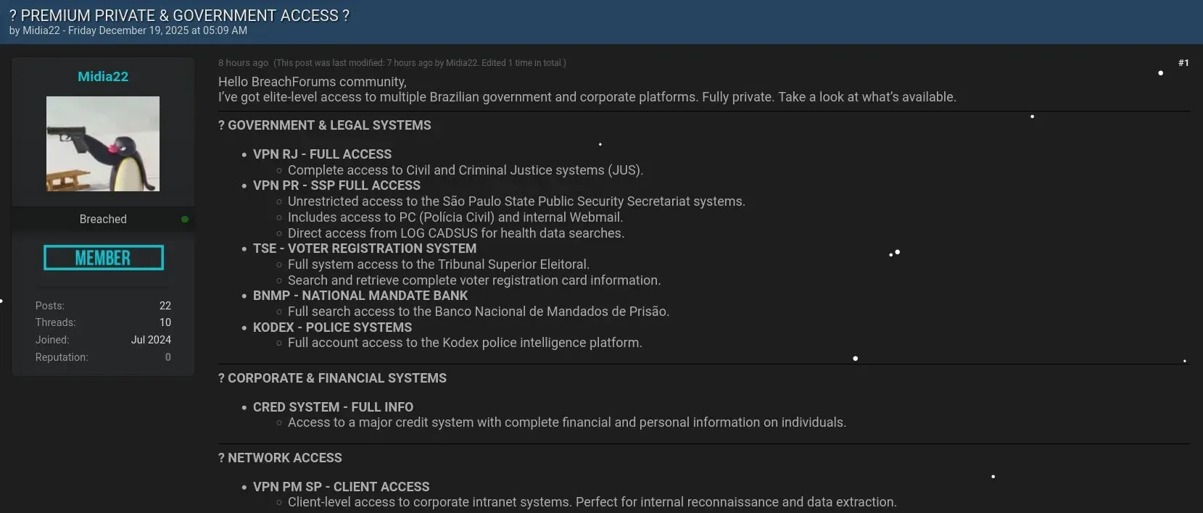Select the 'TSE - VOTER REGISTRATION SYSTEM' entry
Image resolution: width=1203 pixels, height=513 pixels.
point(364,249)
